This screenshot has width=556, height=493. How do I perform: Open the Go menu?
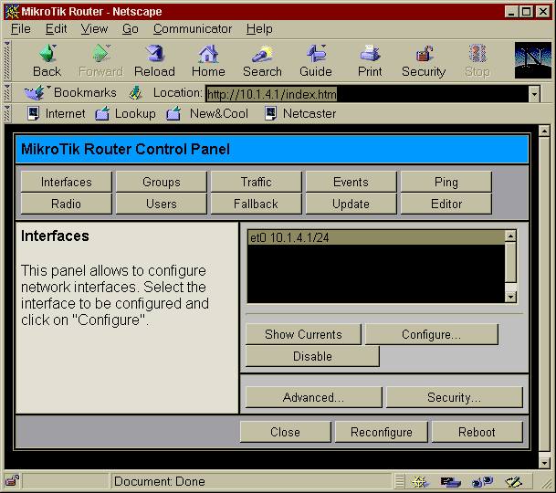(x=131, y=28)
